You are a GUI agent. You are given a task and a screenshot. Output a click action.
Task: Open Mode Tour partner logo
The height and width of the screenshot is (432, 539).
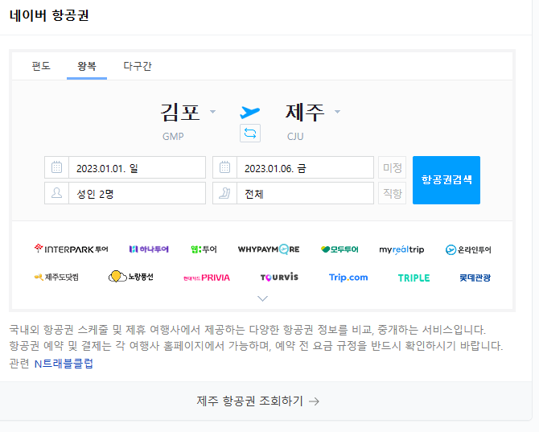[339, 249]
